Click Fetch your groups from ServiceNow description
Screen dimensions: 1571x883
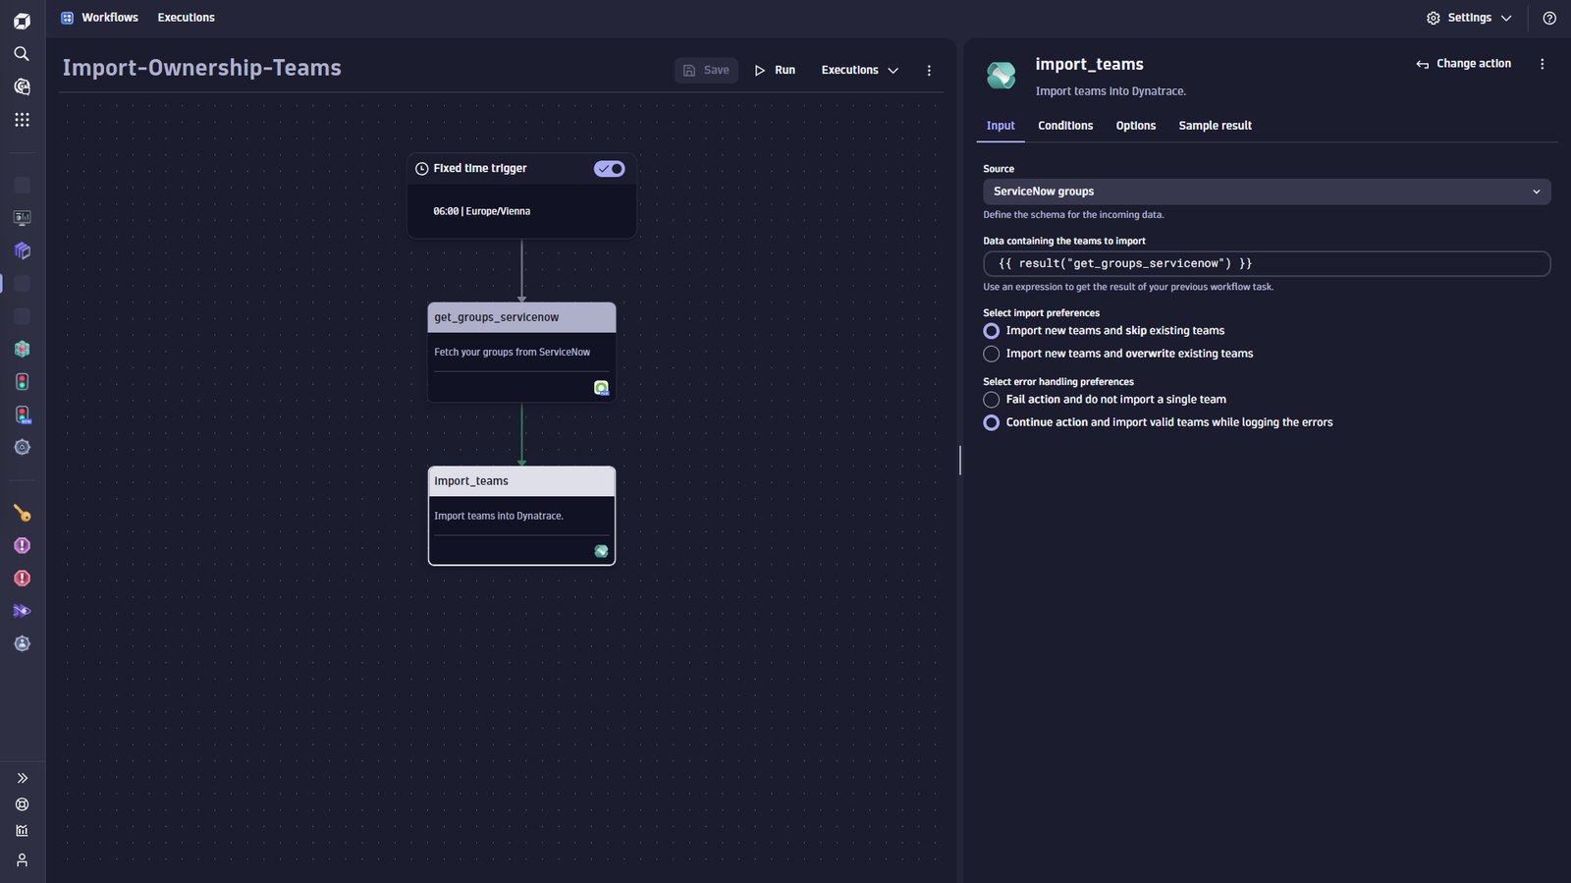513,352
